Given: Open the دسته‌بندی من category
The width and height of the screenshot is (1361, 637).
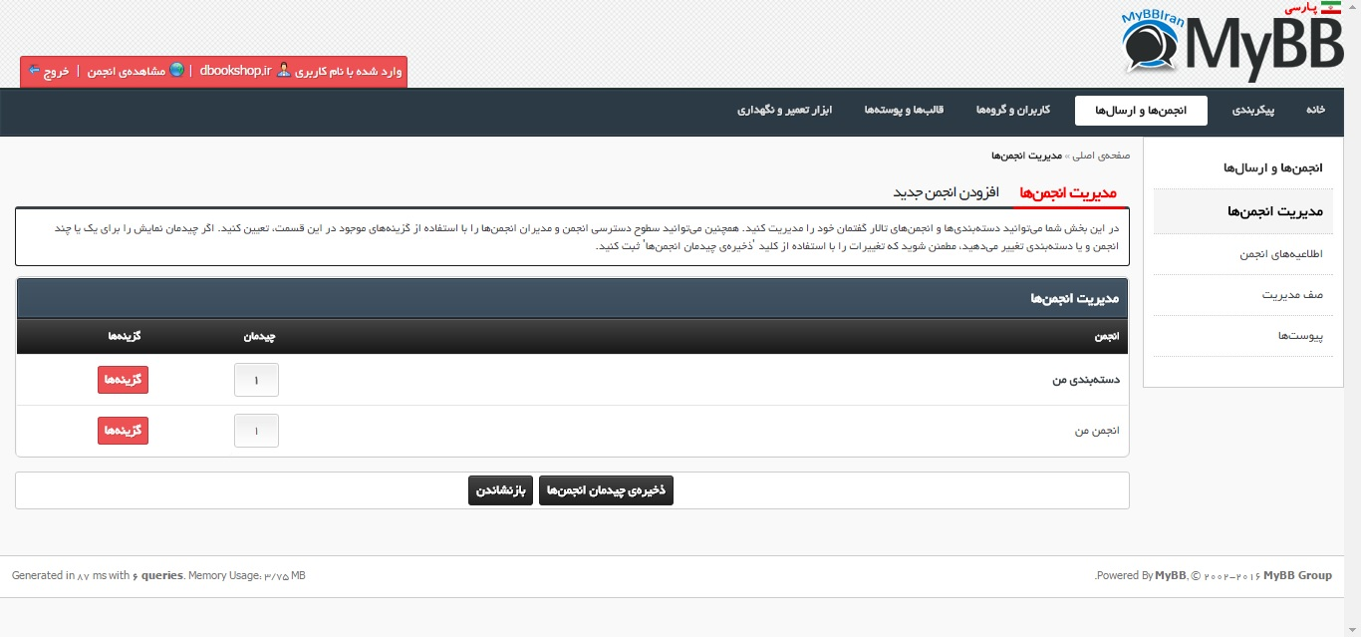Looking at the screenshot, I should click(x=1086, y=380).
